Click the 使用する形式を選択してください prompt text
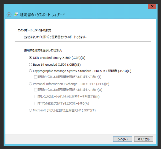 [x=43, y=50]
